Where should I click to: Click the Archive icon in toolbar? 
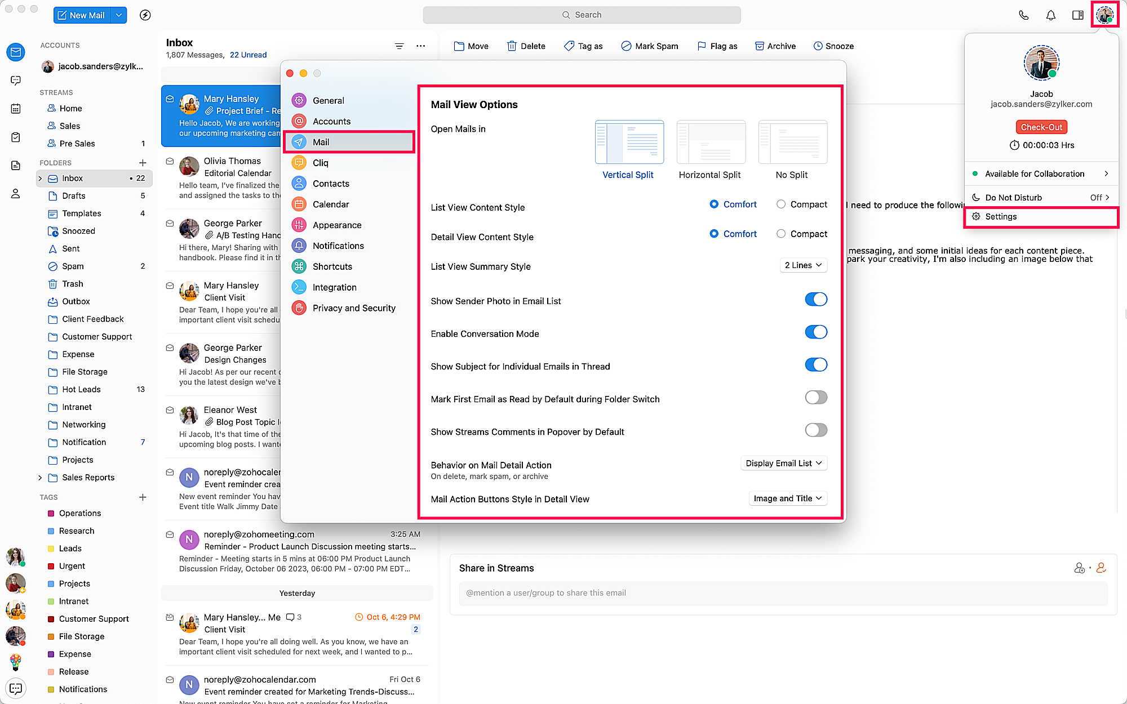click(x=760, y=46)
